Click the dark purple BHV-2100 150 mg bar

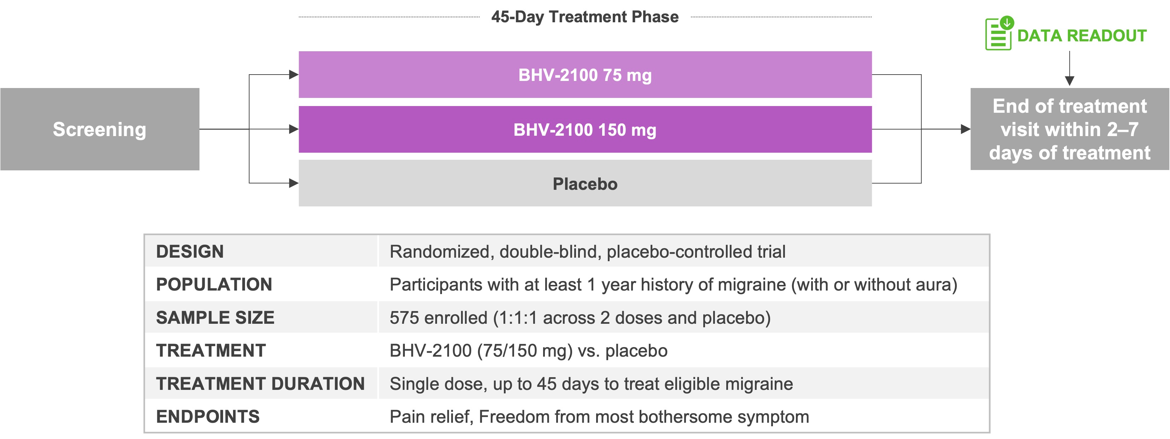click(585, 130)
